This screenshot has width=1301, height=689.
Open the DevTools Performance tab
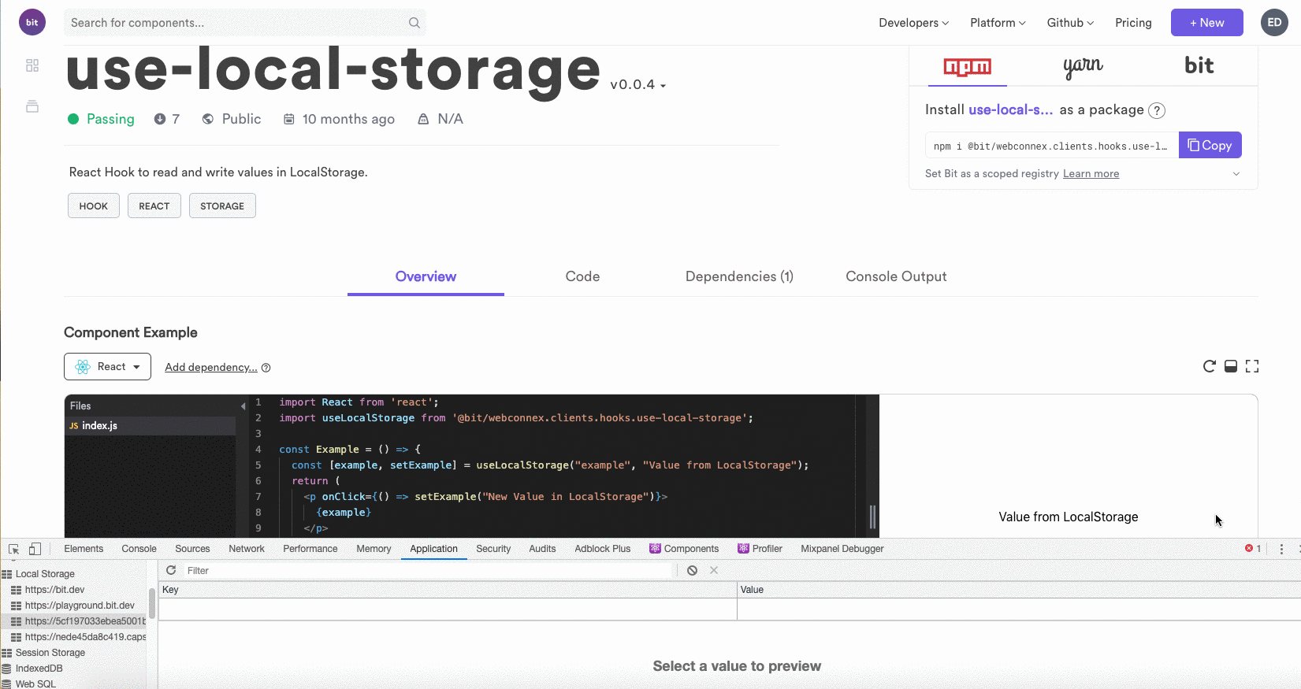click(310, 549)
